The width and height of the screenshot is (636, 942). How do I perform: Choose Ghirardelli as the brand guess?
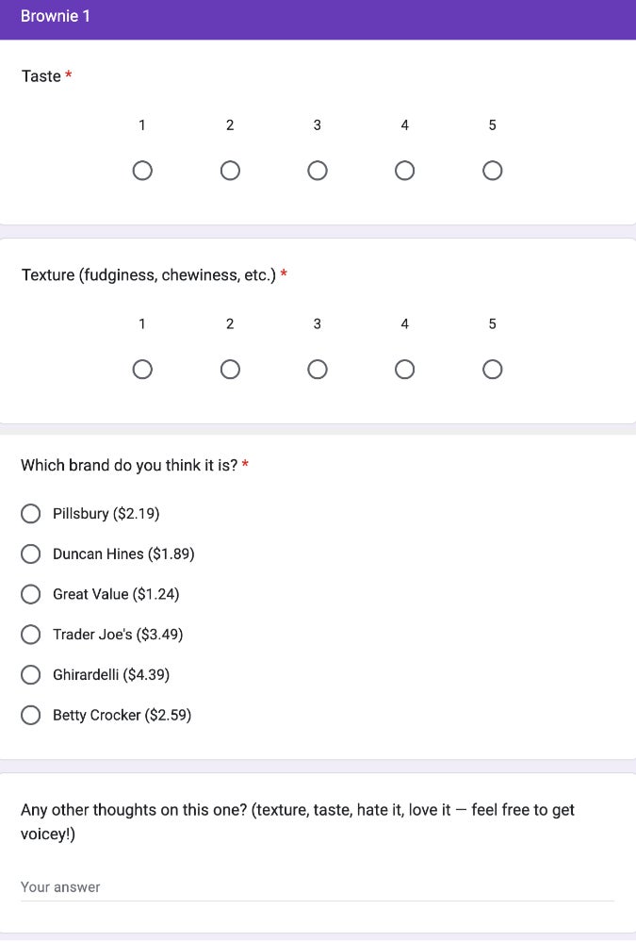point(31,674)
